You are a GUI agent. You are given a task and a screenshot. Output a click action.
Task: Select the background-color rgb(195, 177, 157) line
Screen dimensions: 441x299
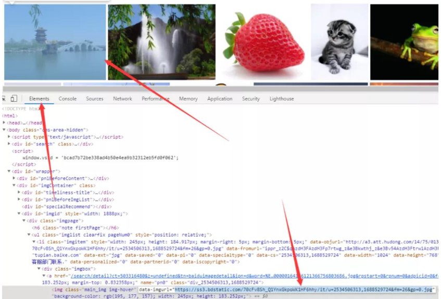pos(159,296)
